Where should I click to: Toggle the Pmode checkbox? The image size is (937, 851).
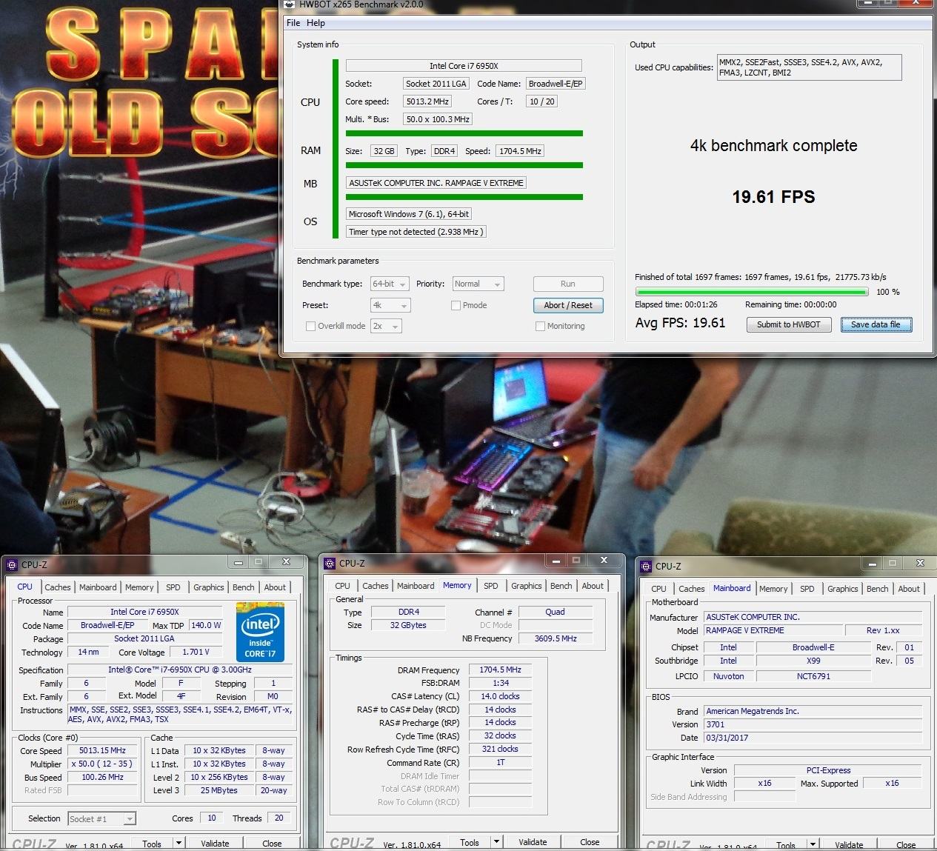coord(456,305)
